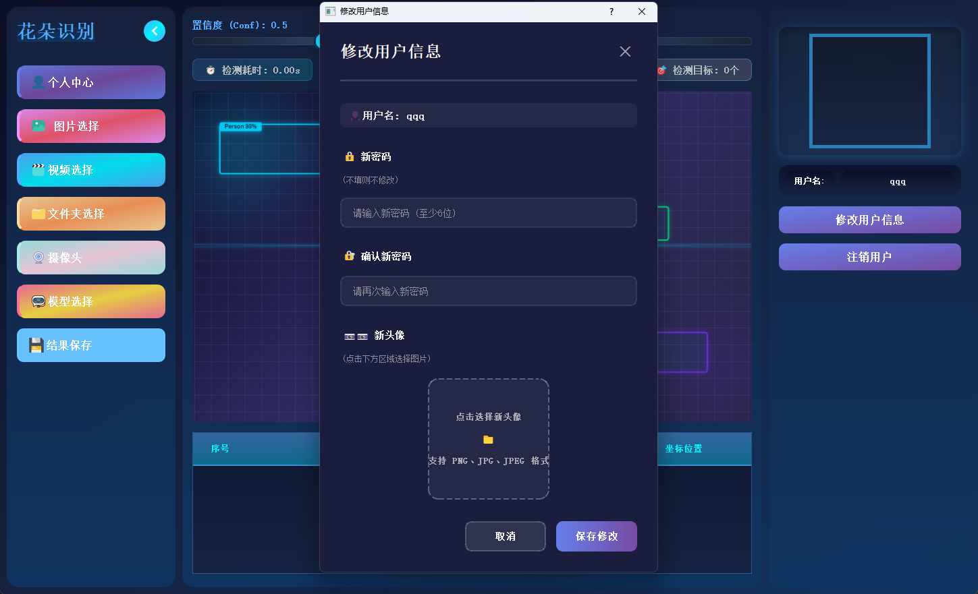This screenshot has width=978, height=594.
Task: Start the 摄像头 camera option
Action: (x=91, y=258)
